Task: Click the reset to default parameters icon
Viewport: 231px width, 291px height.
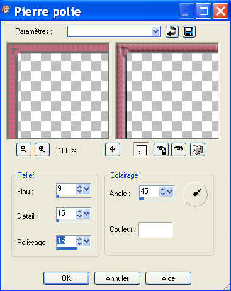Action: tap(172, 32)
